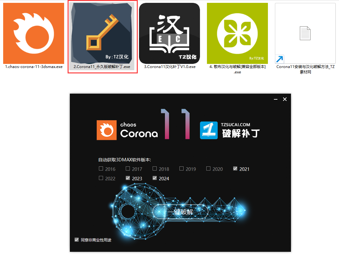Close the crack patch window

285,99
